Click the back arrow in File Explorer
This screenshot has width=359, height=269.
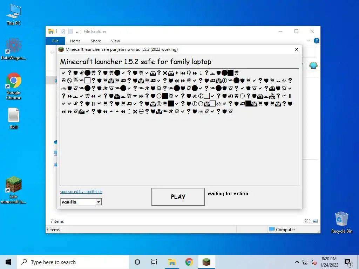(x=53, y=52)
